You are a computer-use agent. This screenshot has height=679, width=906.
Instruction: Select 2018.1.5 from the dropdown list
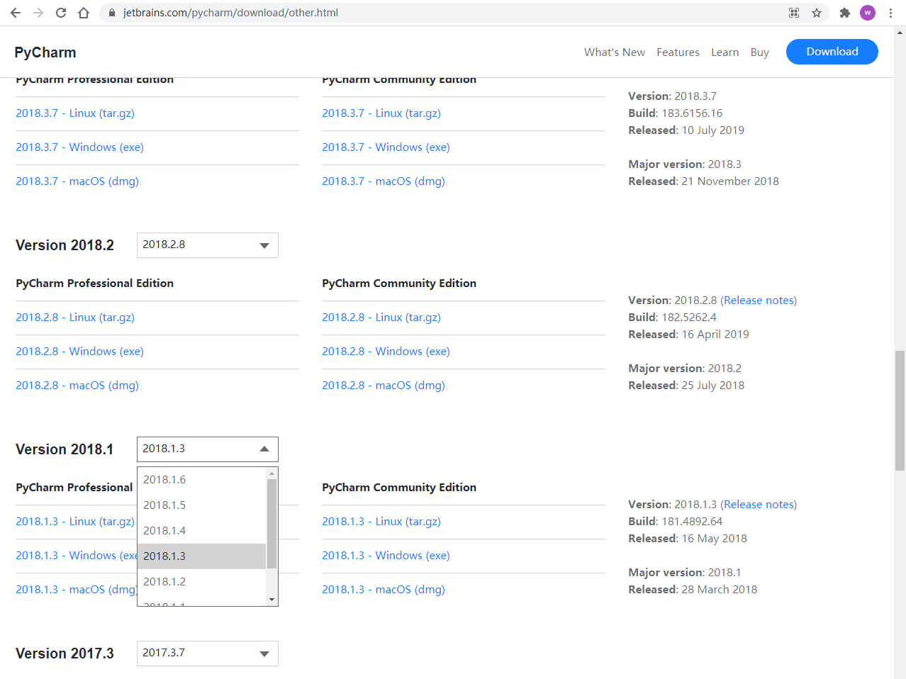201,505
